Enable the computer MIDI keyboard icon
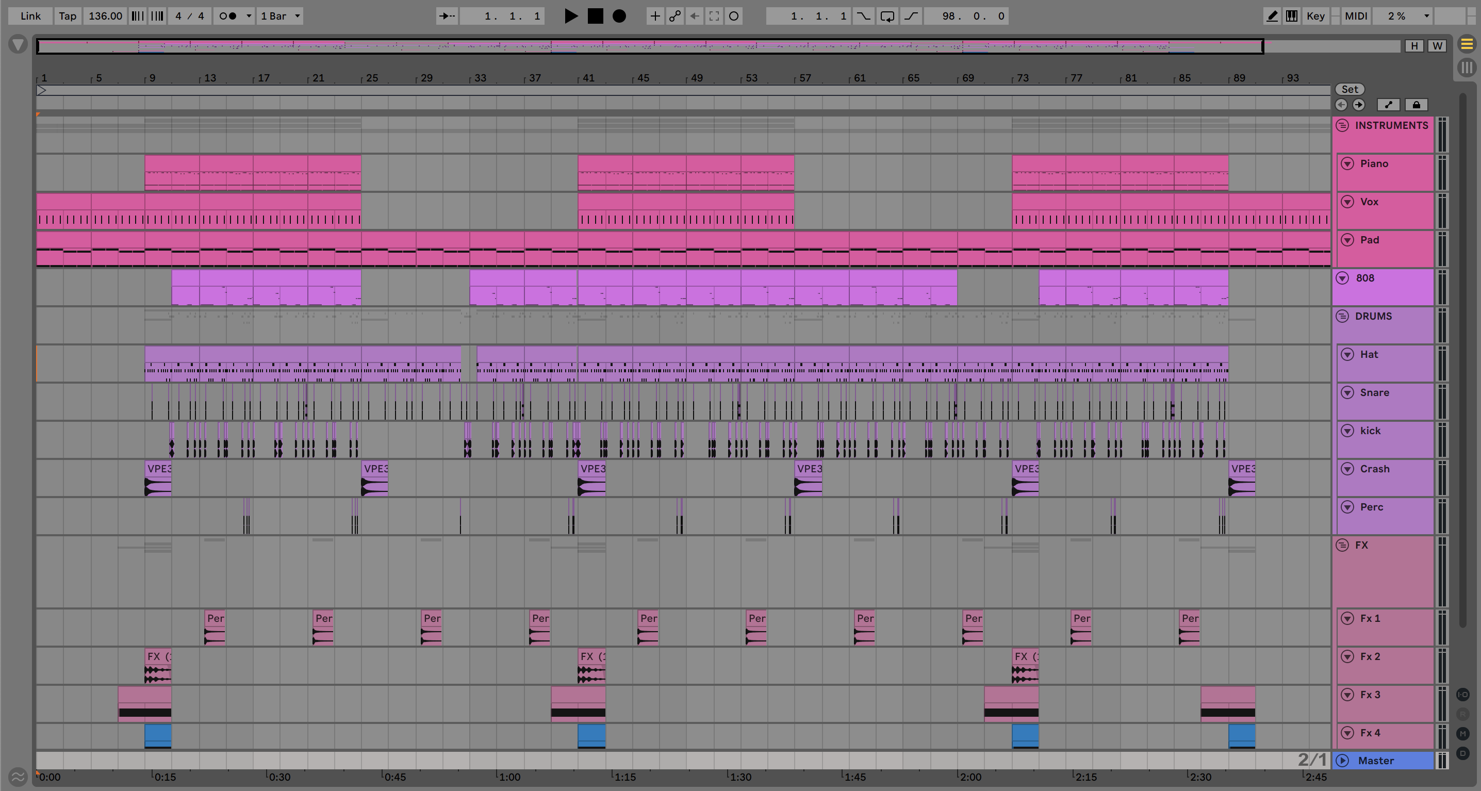This screenshot has height=791, width=1481. click(1291, 16)
